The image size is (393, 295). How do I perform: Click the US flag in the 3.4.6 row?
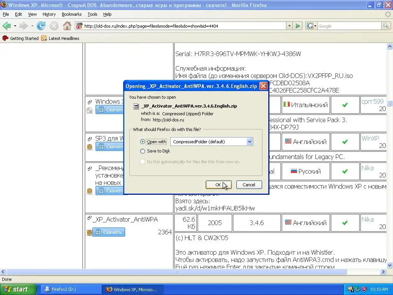point(288,222)
